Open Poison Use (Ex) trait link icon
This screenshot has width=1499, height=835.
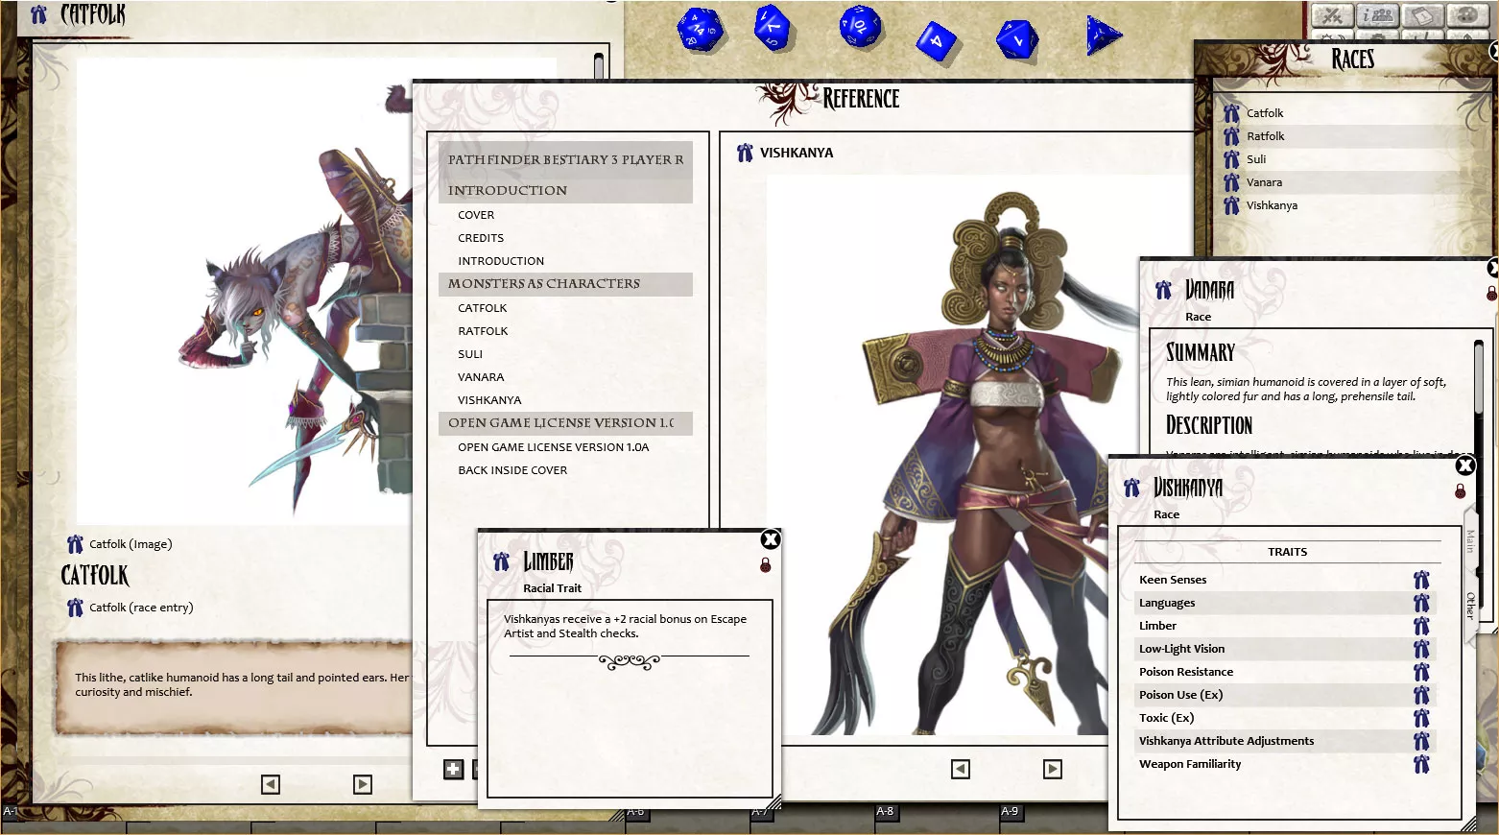1421,695
